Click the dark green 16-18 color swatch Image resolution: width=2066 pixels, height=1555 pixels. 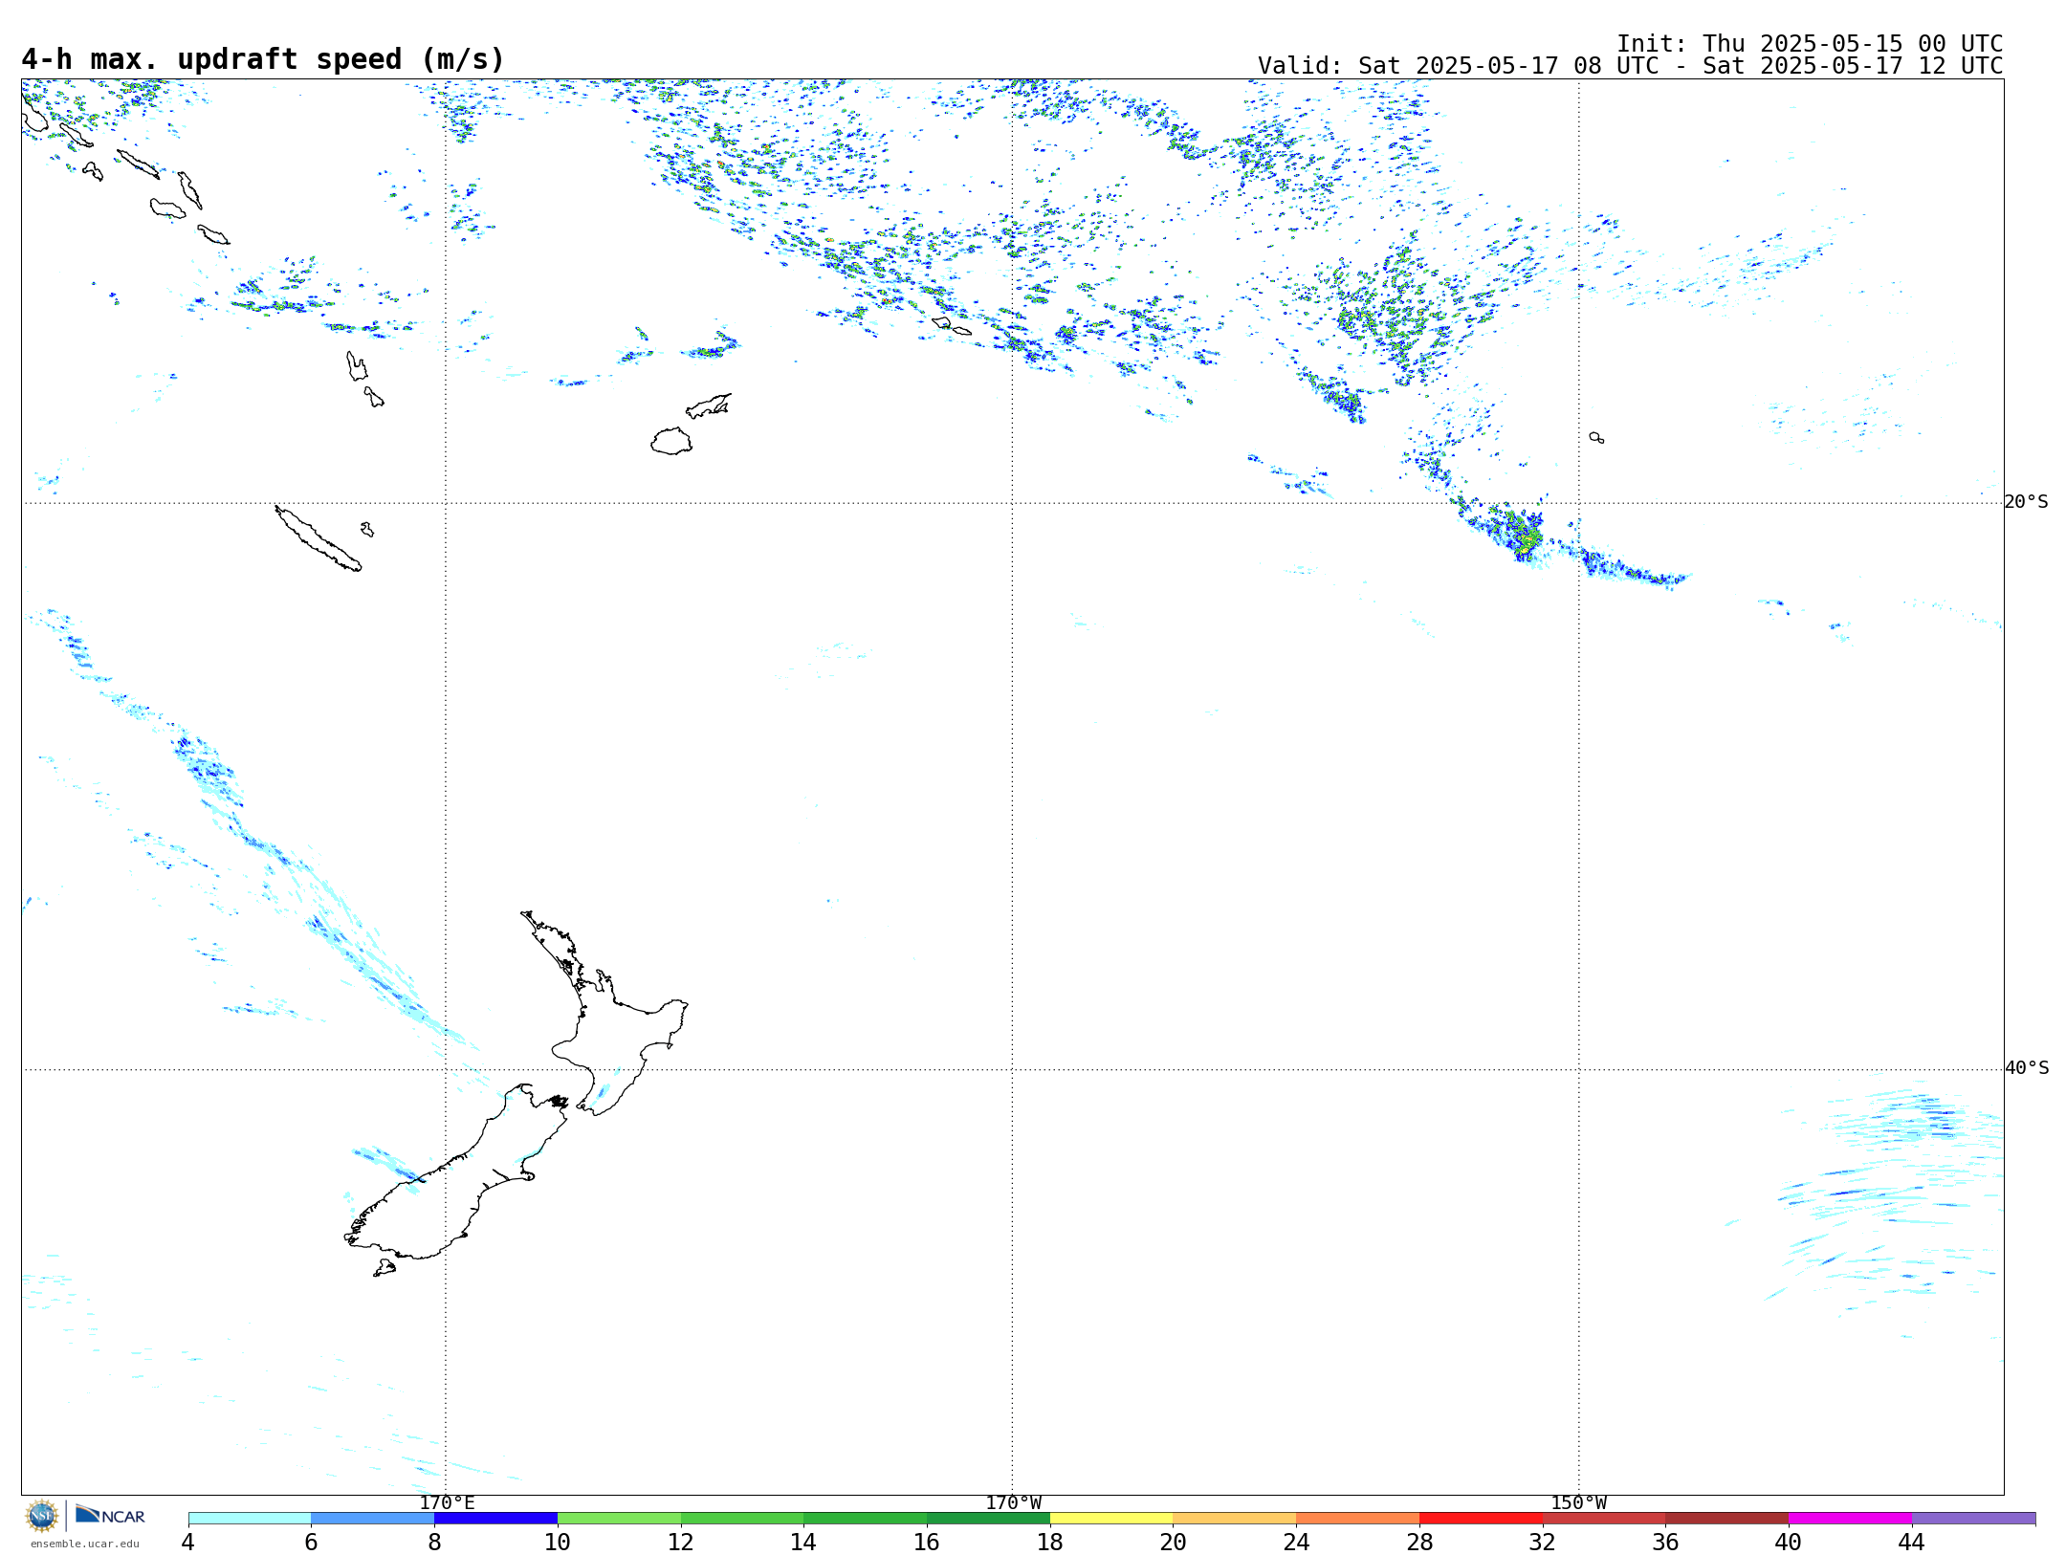[988, 1519]
